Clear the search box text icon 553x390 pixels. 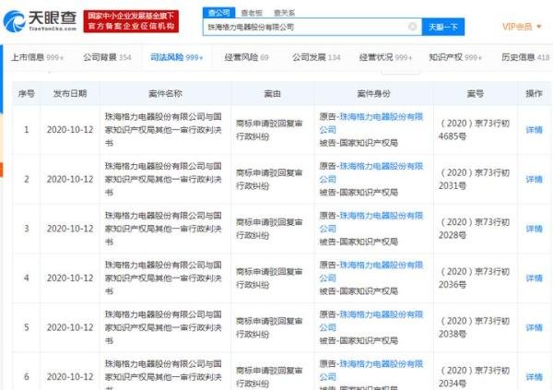pyautogui.click(x=412, y=27)
